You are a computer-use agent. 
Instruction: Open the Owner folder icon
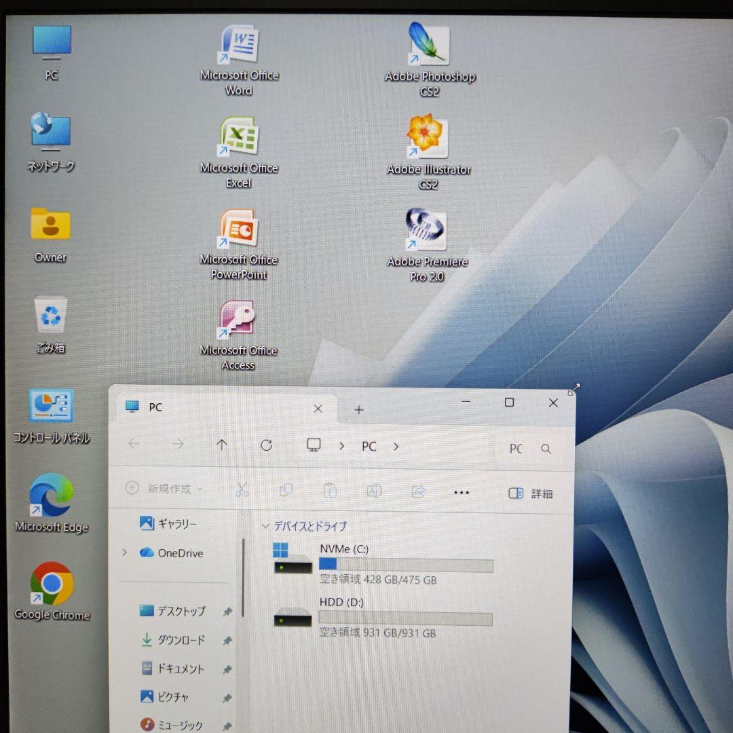point(50,235)
